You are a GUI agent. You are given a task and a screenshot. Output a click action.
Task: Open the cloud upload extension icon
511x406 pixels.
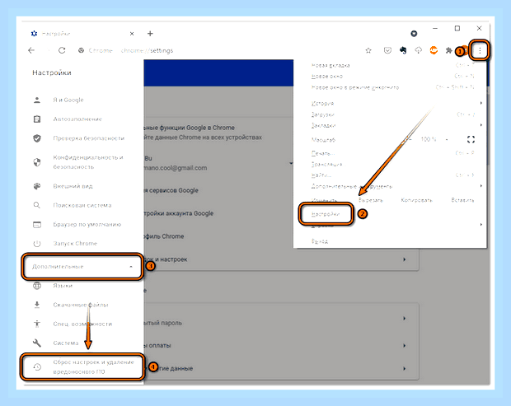coord(418,50)
